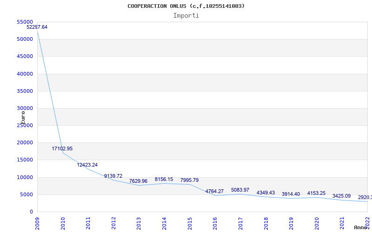The image size is (372, 232).
Task: Click the 2014 x-axis year tick
Action: pos(164,221)
